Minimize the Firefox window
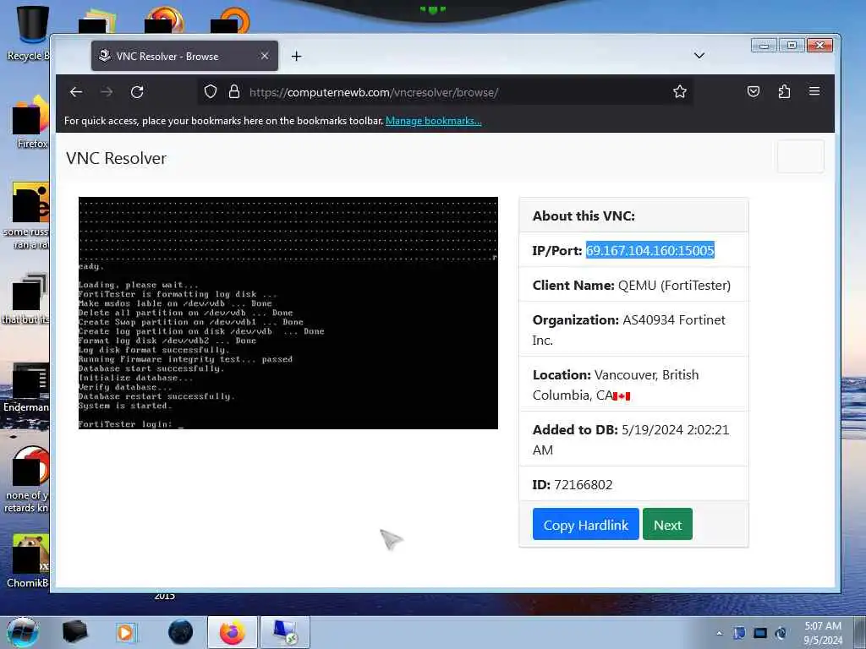Image resolution: width=866 pixels, height=649 pixels. click(764, 46)
